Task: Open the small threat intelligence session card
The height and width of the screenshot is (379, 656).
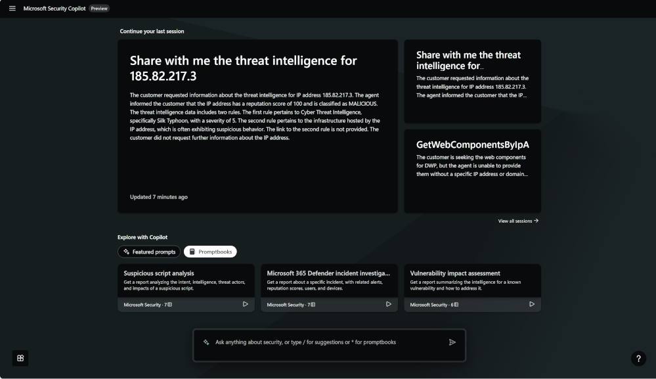Action: 472,81
